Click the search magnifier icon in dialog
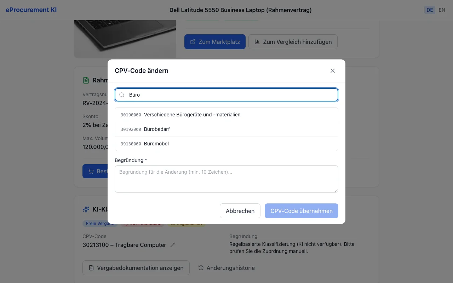Image resolution: width=453 pixels, height=283 pixels. [x=122, y=95]
